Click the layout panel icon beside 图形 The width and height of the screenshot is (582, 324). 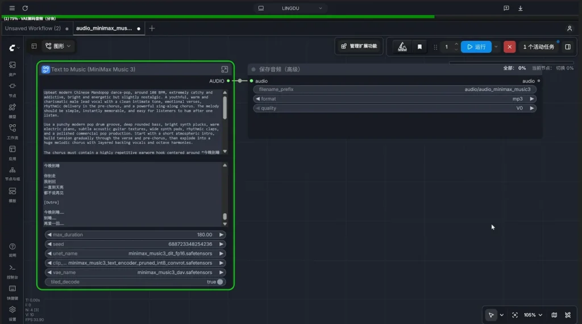coord(34,46)
